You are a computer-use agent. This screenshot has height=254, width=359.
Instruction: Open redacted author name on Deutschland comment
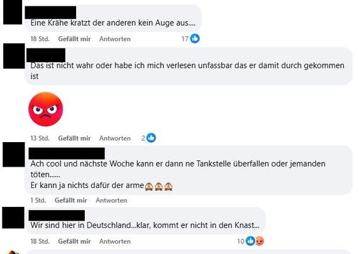57,216
